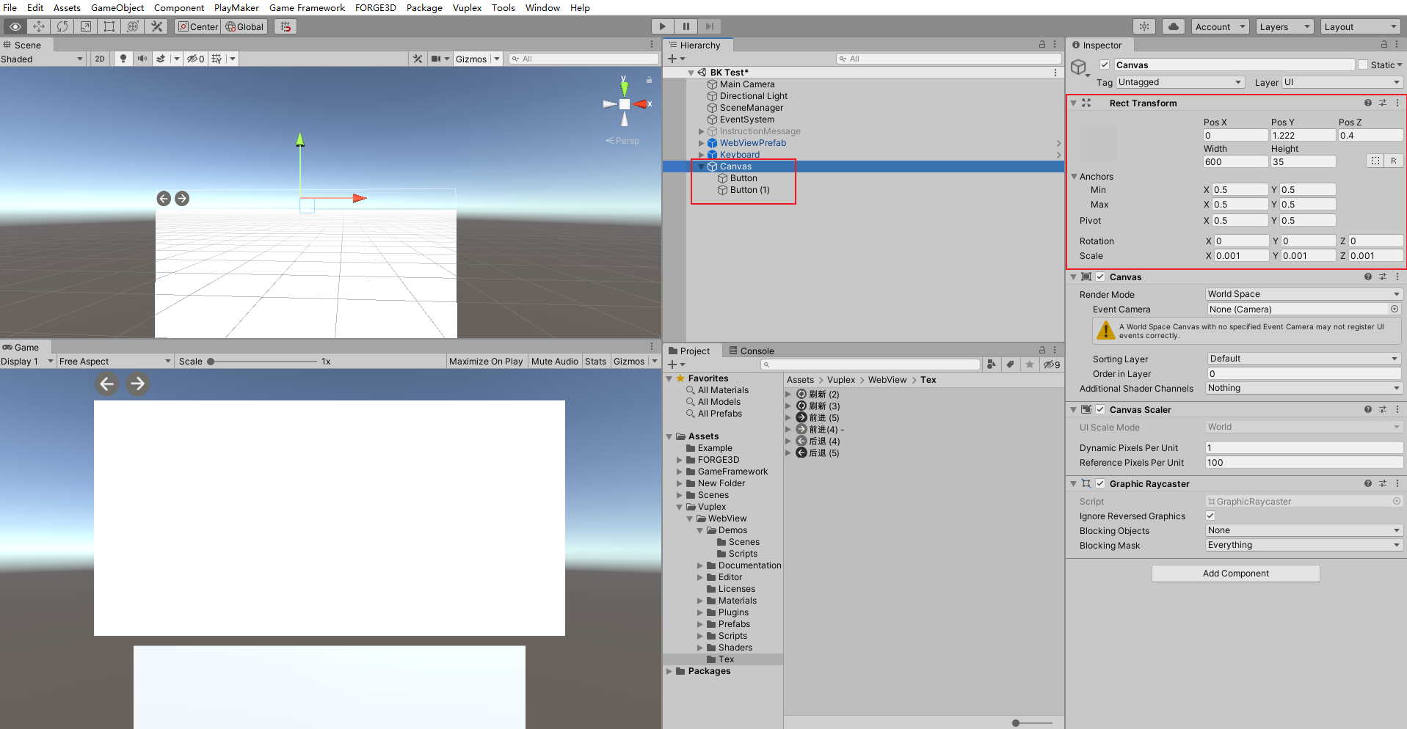1407x729 pixels.
Task: Click the Pause button
Action: pyautogui.click(x=686, y=26)
